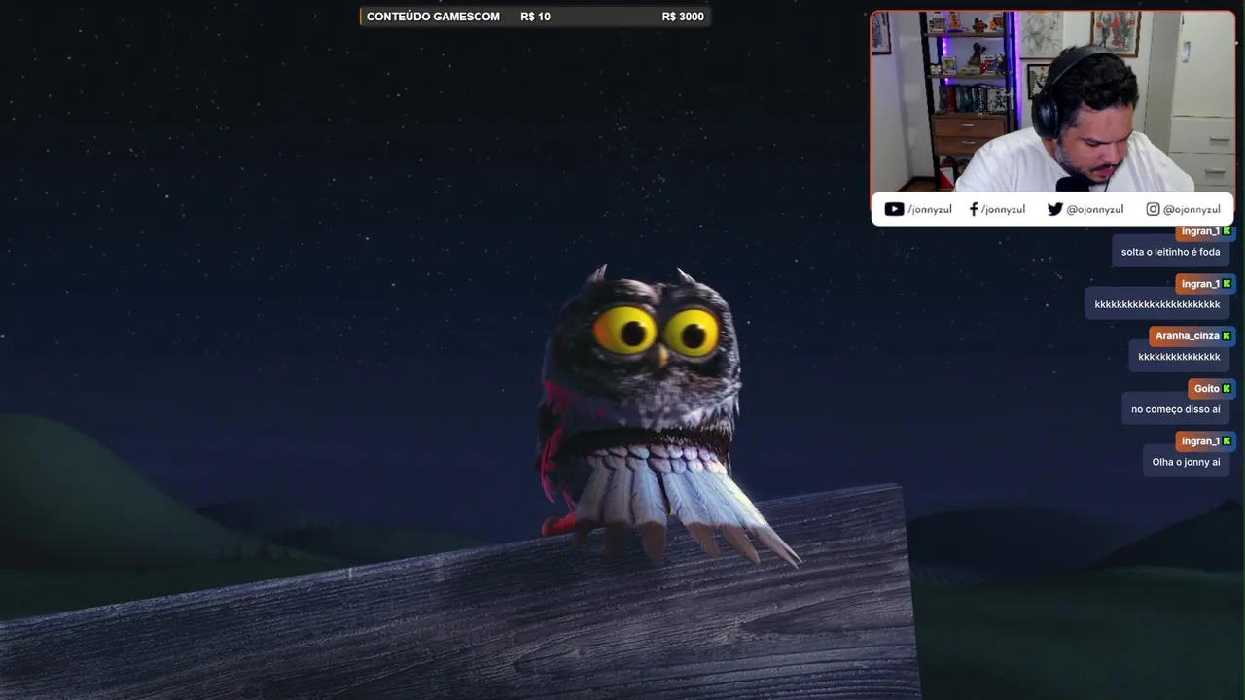Click the green badge beside Aranha_cinza

click(x=1227, y=336)
